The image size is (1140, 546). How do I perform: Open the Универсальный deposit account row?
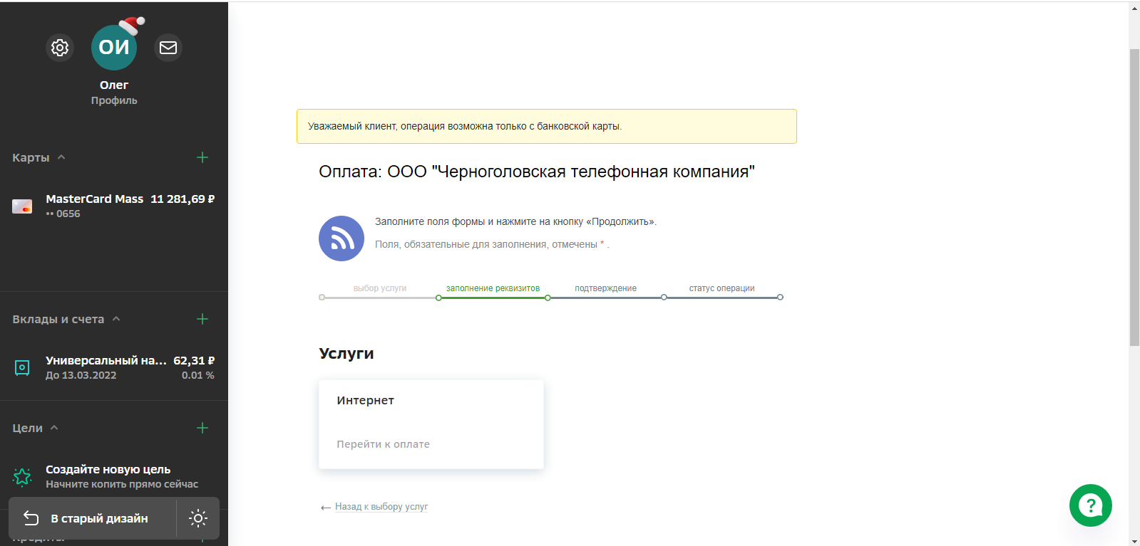tap(114, 367)
